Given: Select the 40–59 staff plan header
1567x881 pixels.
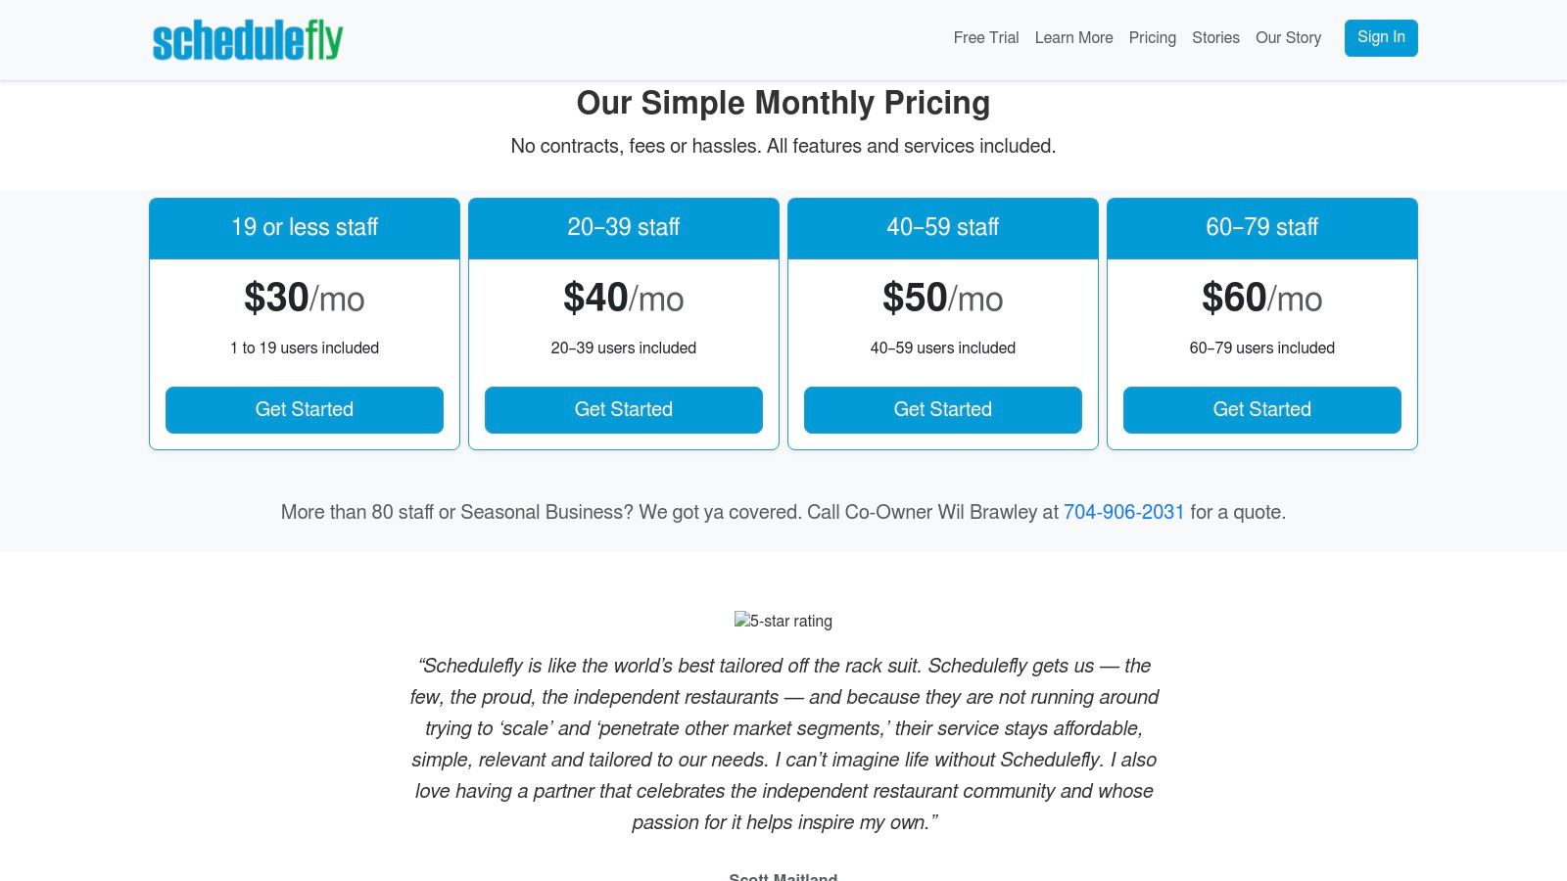Looking at the screenshot, I should click(943, 227).
